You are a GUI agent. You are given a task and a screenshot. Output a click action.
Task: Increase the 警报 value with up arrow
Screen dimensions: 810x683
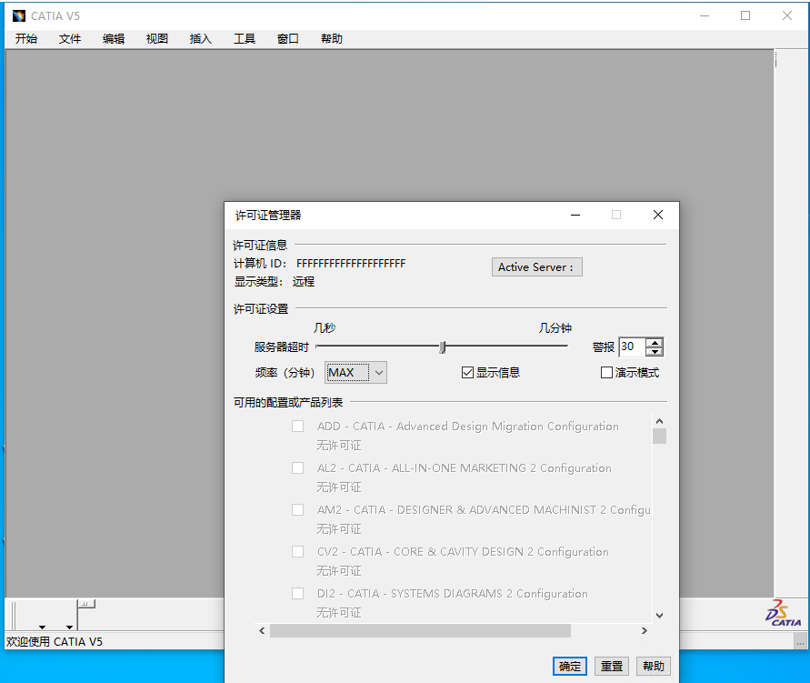[x=655, y=342]
